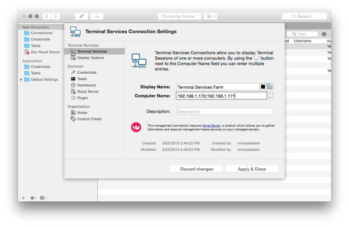Image resolution: width=349 pixels, height=227 pixels.
Task: Click the Terminal Services group header in dialog
Action: 83,45
